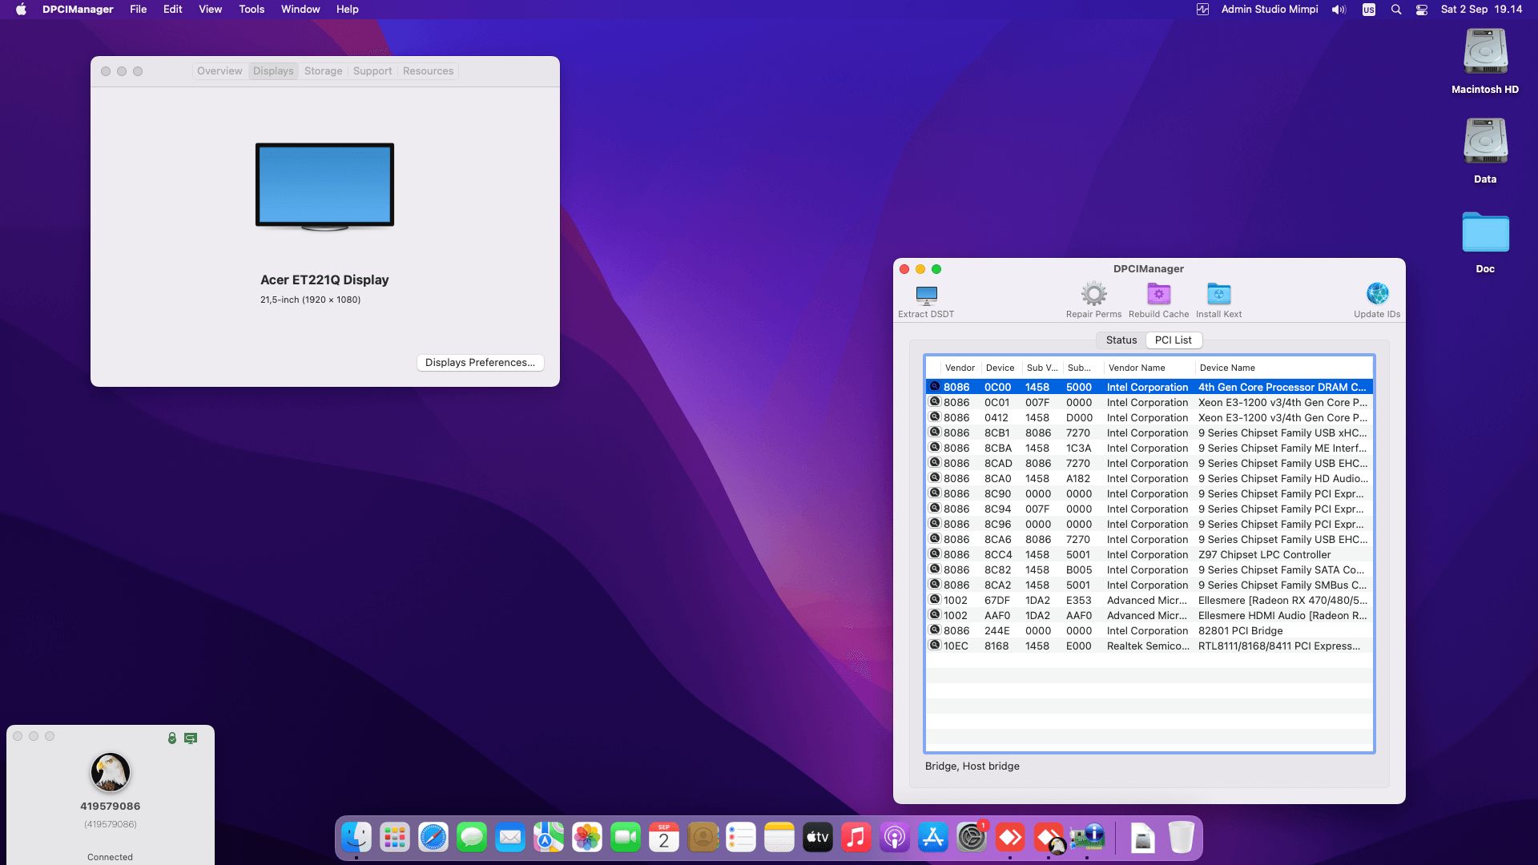Launch Safari from the Dock
Viewport: 1538px width, 865px height.
click(433, 838)
